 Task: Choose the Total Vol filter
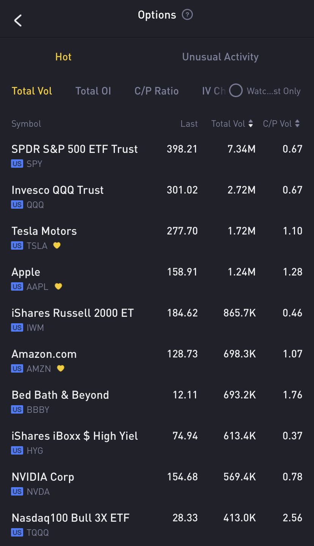32,91
